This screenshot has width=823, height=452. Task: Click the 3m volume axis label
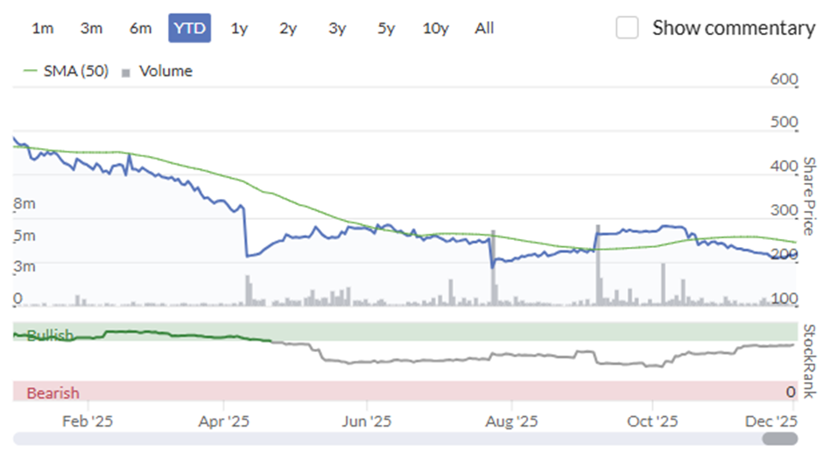25,266
